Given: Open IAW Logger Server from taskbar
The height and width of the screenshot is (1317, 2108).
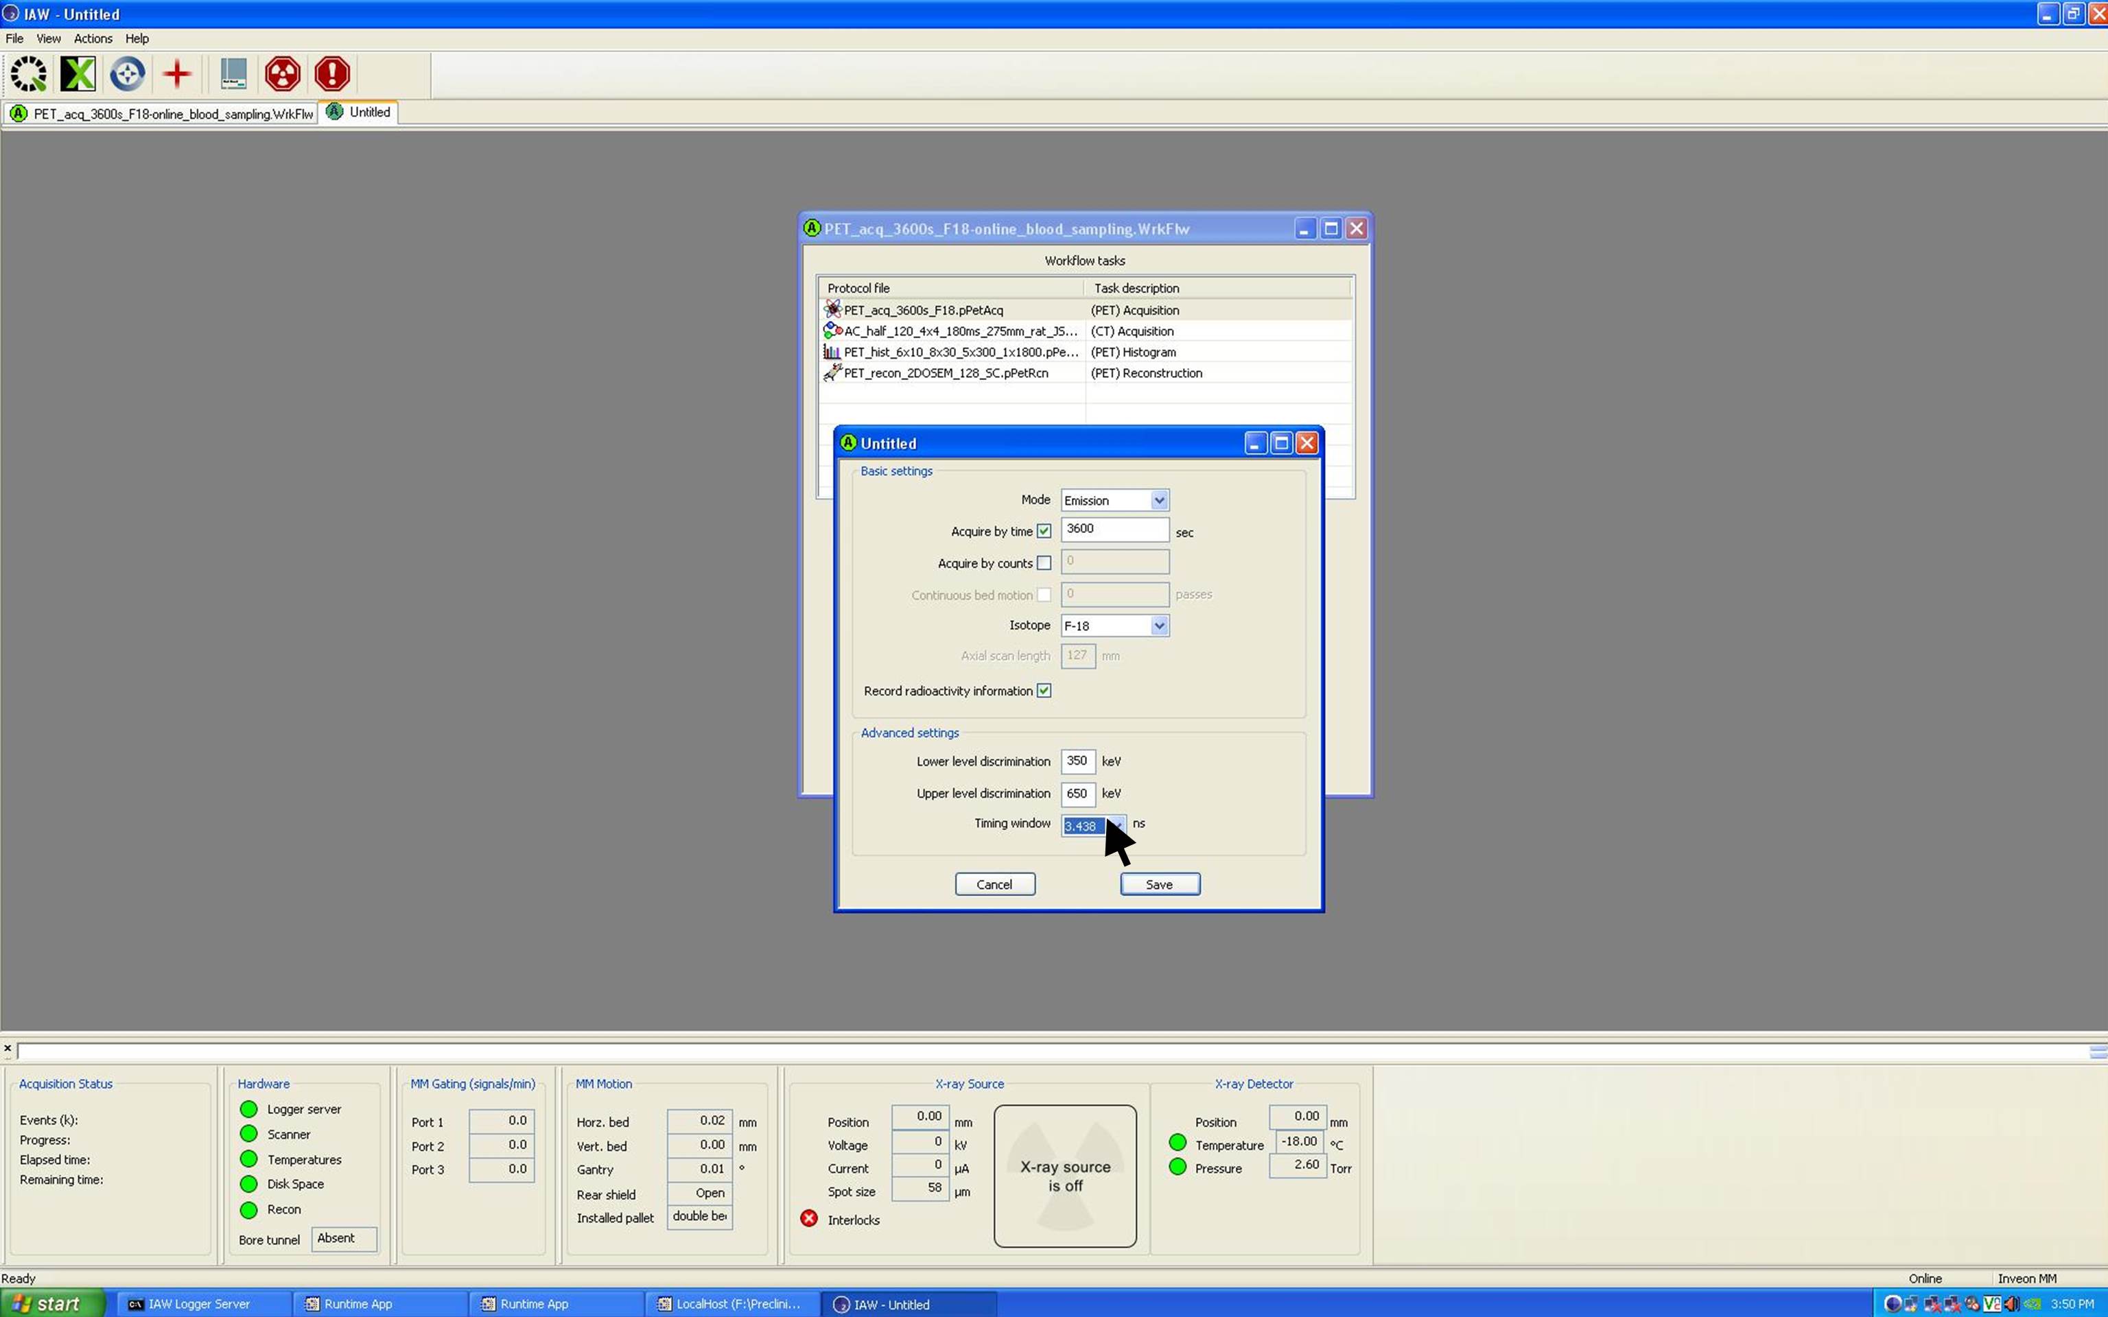Looking at the screenshot, I should [x=198, y=1304].
